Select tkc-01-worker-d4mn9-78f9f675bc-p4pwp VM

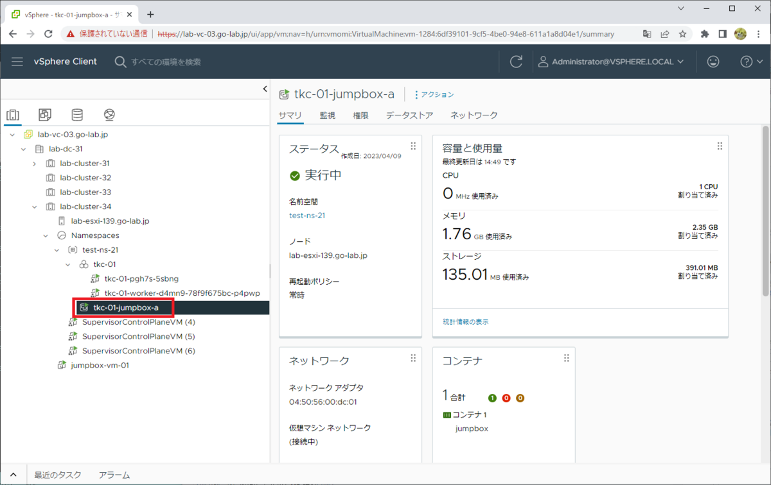click(182, 293)
